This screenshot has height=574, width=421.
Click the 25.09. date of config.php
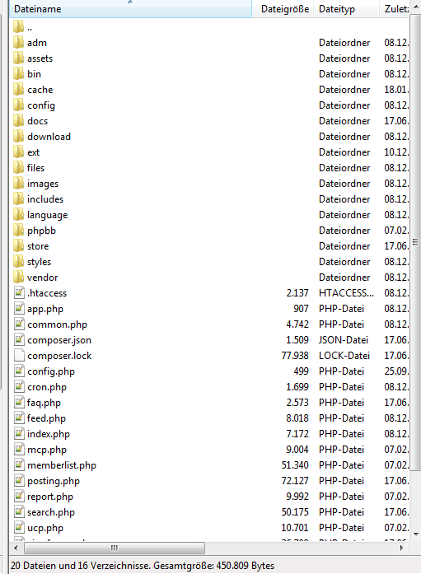396,371
